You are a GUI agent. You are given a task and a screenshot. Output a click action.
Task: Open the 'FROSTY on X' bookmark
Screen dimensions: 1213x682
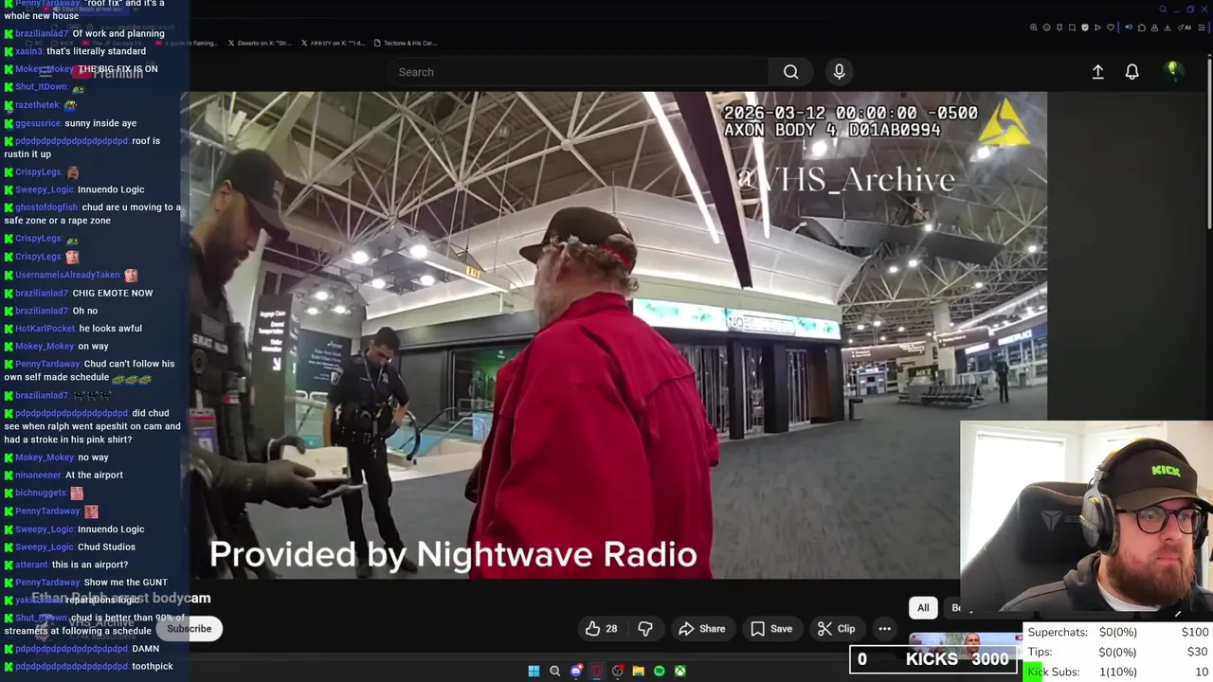tap(332, 43)
